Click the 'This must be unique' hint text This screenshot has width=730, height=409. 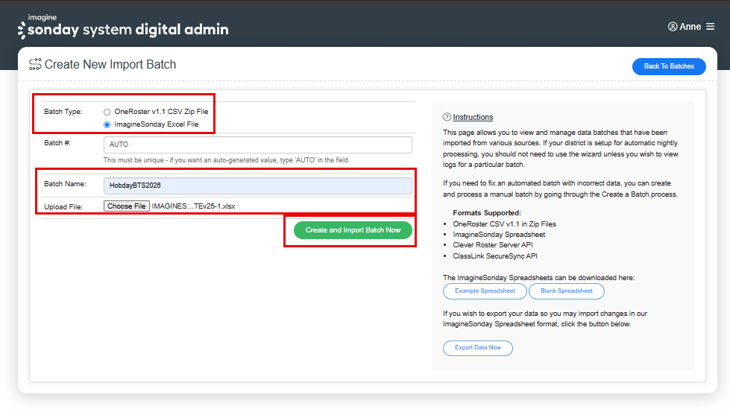point(226,160)
